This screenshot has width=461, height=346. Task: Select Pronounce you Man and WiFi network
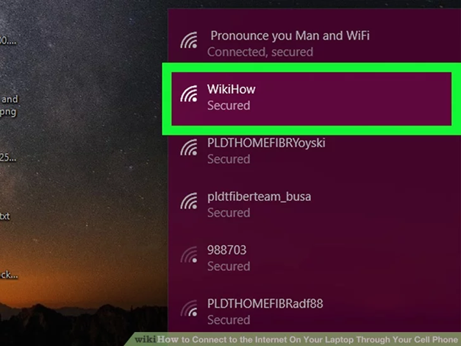tap(290, 35)
